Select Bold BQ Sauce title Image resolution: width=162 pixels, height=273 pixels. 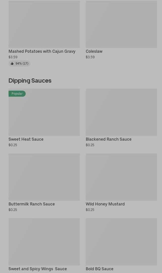(99, 269)
